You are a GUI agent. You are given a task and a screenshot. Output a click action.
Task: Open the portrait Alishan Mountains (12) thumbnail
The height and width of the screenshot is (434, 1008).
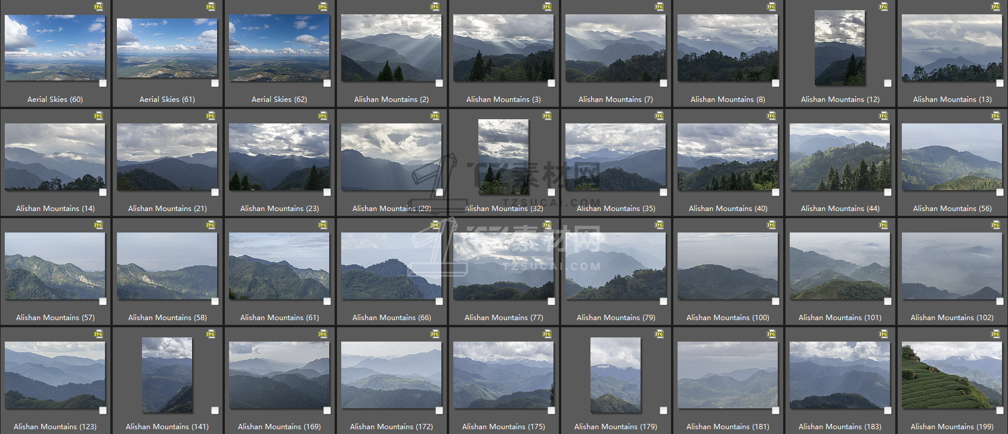[840, 48]
